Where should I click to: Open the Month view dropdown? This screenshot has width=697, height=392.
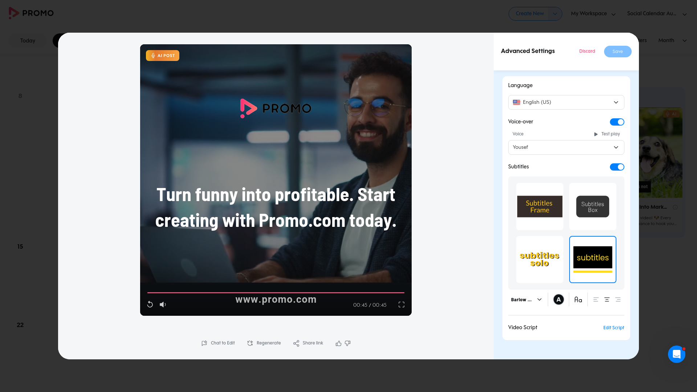(672, 40)
